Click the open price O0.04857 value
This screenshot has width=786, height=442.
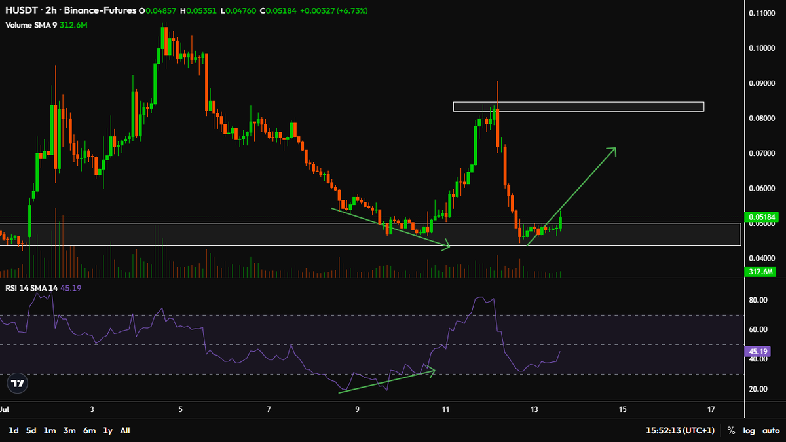(159, 12)
